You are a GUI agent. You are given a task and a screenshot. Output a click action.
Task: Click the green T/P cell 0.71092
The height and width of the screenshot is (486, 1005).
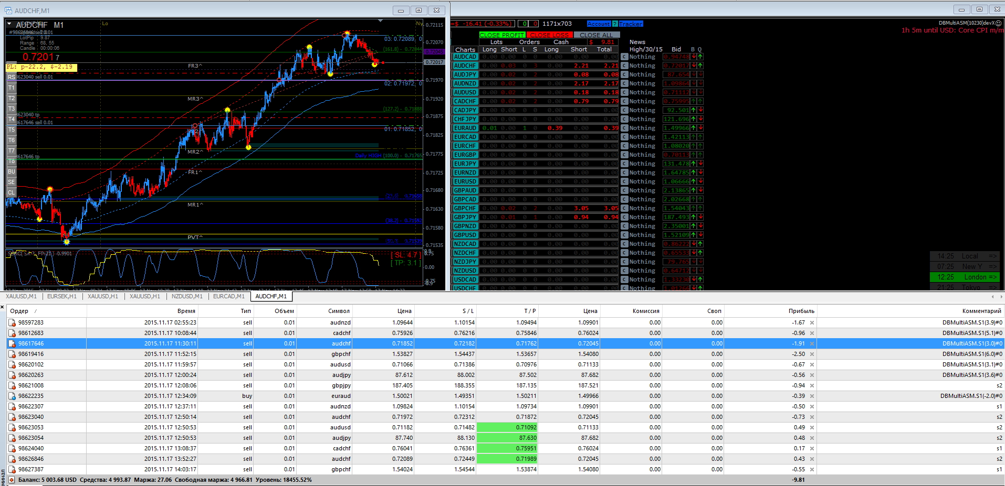pyautogui.click(x=507, y=427)
